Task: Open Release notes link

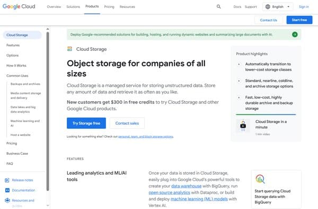Action: point(22,180)
